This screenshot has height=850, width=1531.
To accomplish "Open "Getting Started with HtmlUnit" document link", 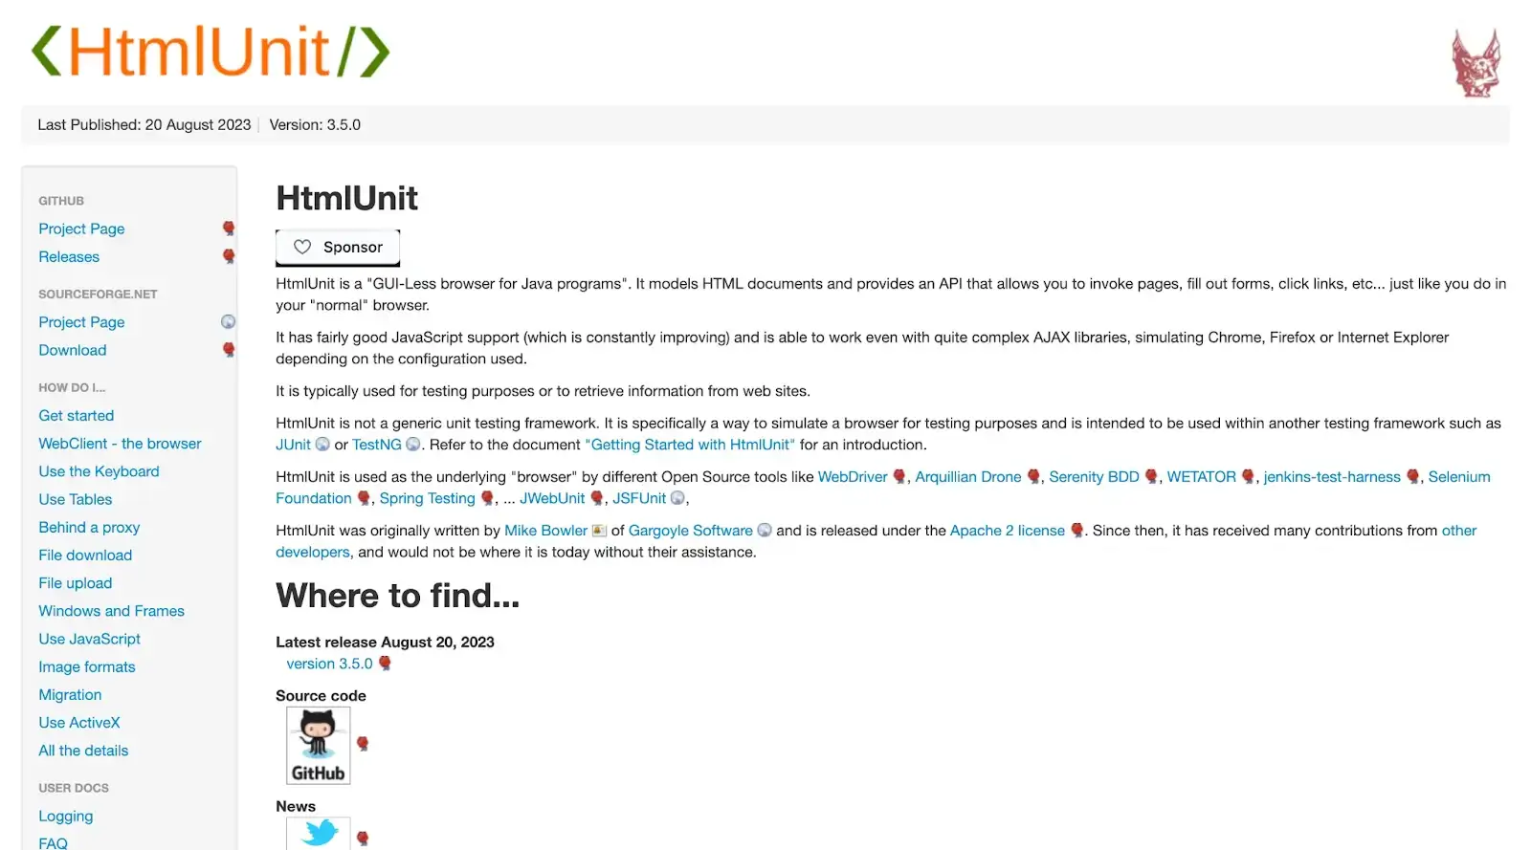I will pos(690,445).
